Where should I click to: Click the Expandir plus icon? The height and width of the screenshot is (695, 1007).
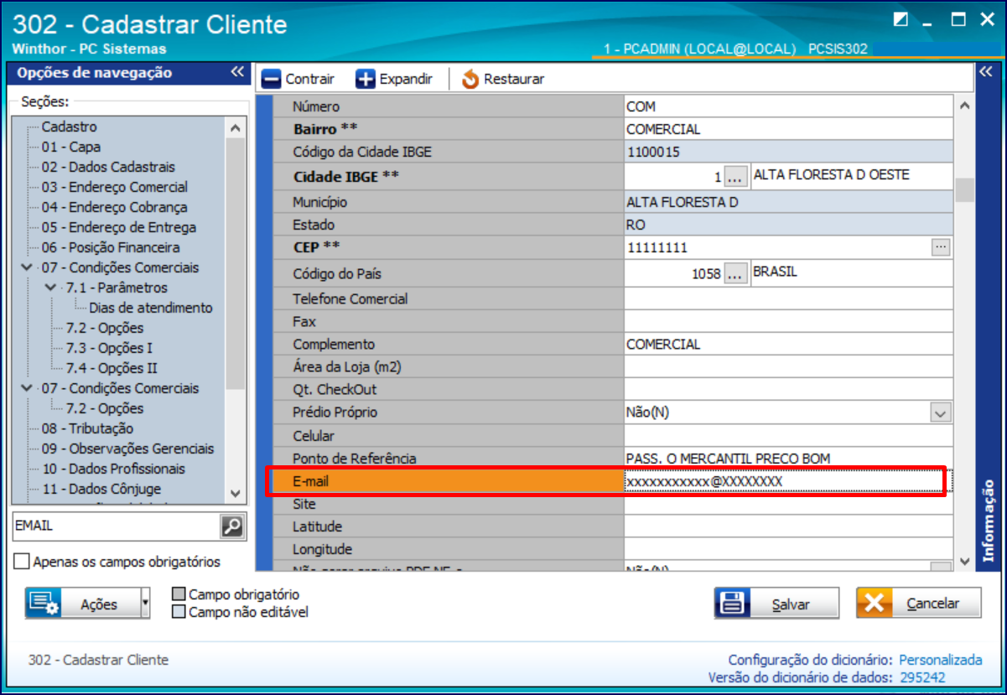366,79
